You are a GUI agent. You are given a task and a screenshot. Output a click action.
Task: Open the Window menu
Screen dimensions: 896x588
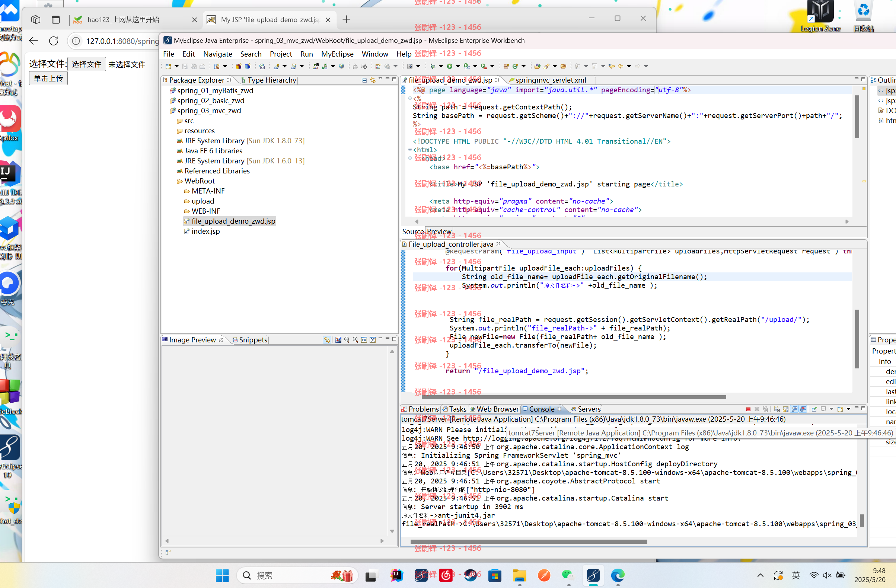click(x=374, y=54)
